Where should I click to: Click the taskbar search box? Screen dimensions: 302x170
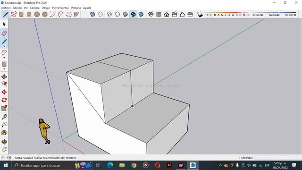pyautogui.click(x=51, y=165)
